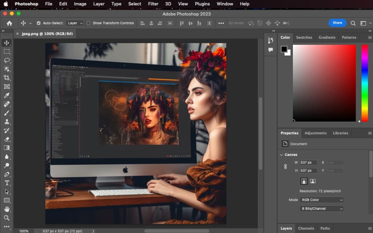Pick the Clone Stamp tool
The image size is (373, 233).
[x=7, y=122]
